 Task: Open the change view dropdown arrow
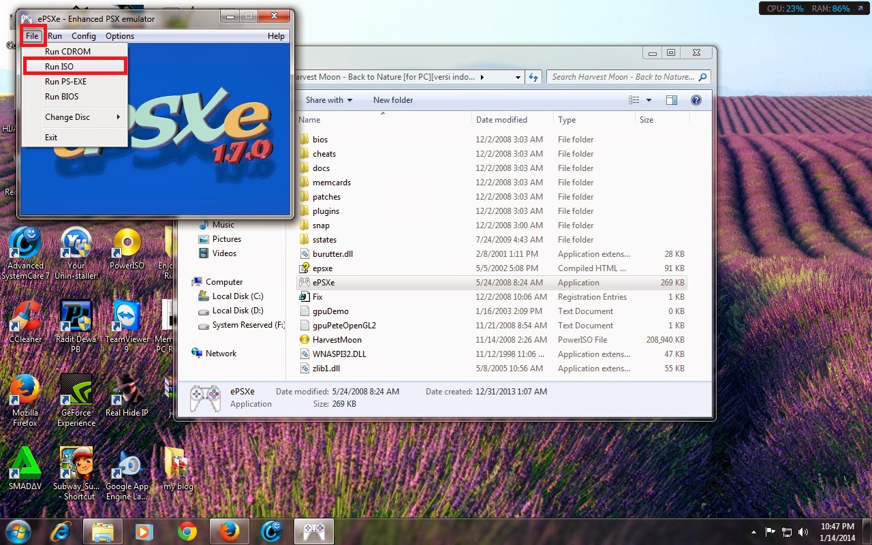(649, 100)
